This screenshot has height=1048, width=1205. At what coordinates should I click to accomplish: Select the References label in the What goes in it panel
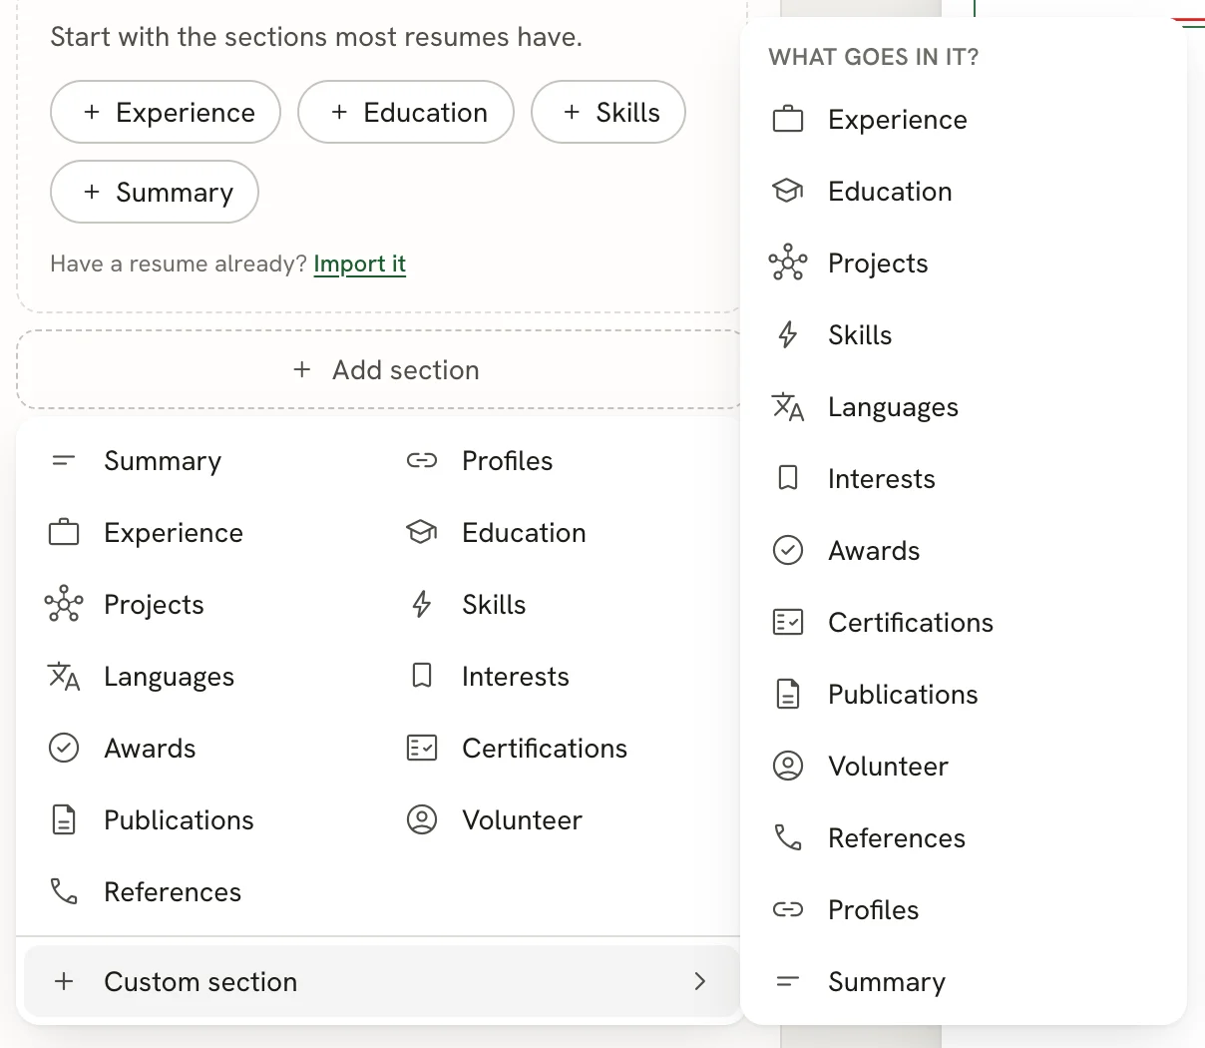pyautogui.click(x=897, y=838)
